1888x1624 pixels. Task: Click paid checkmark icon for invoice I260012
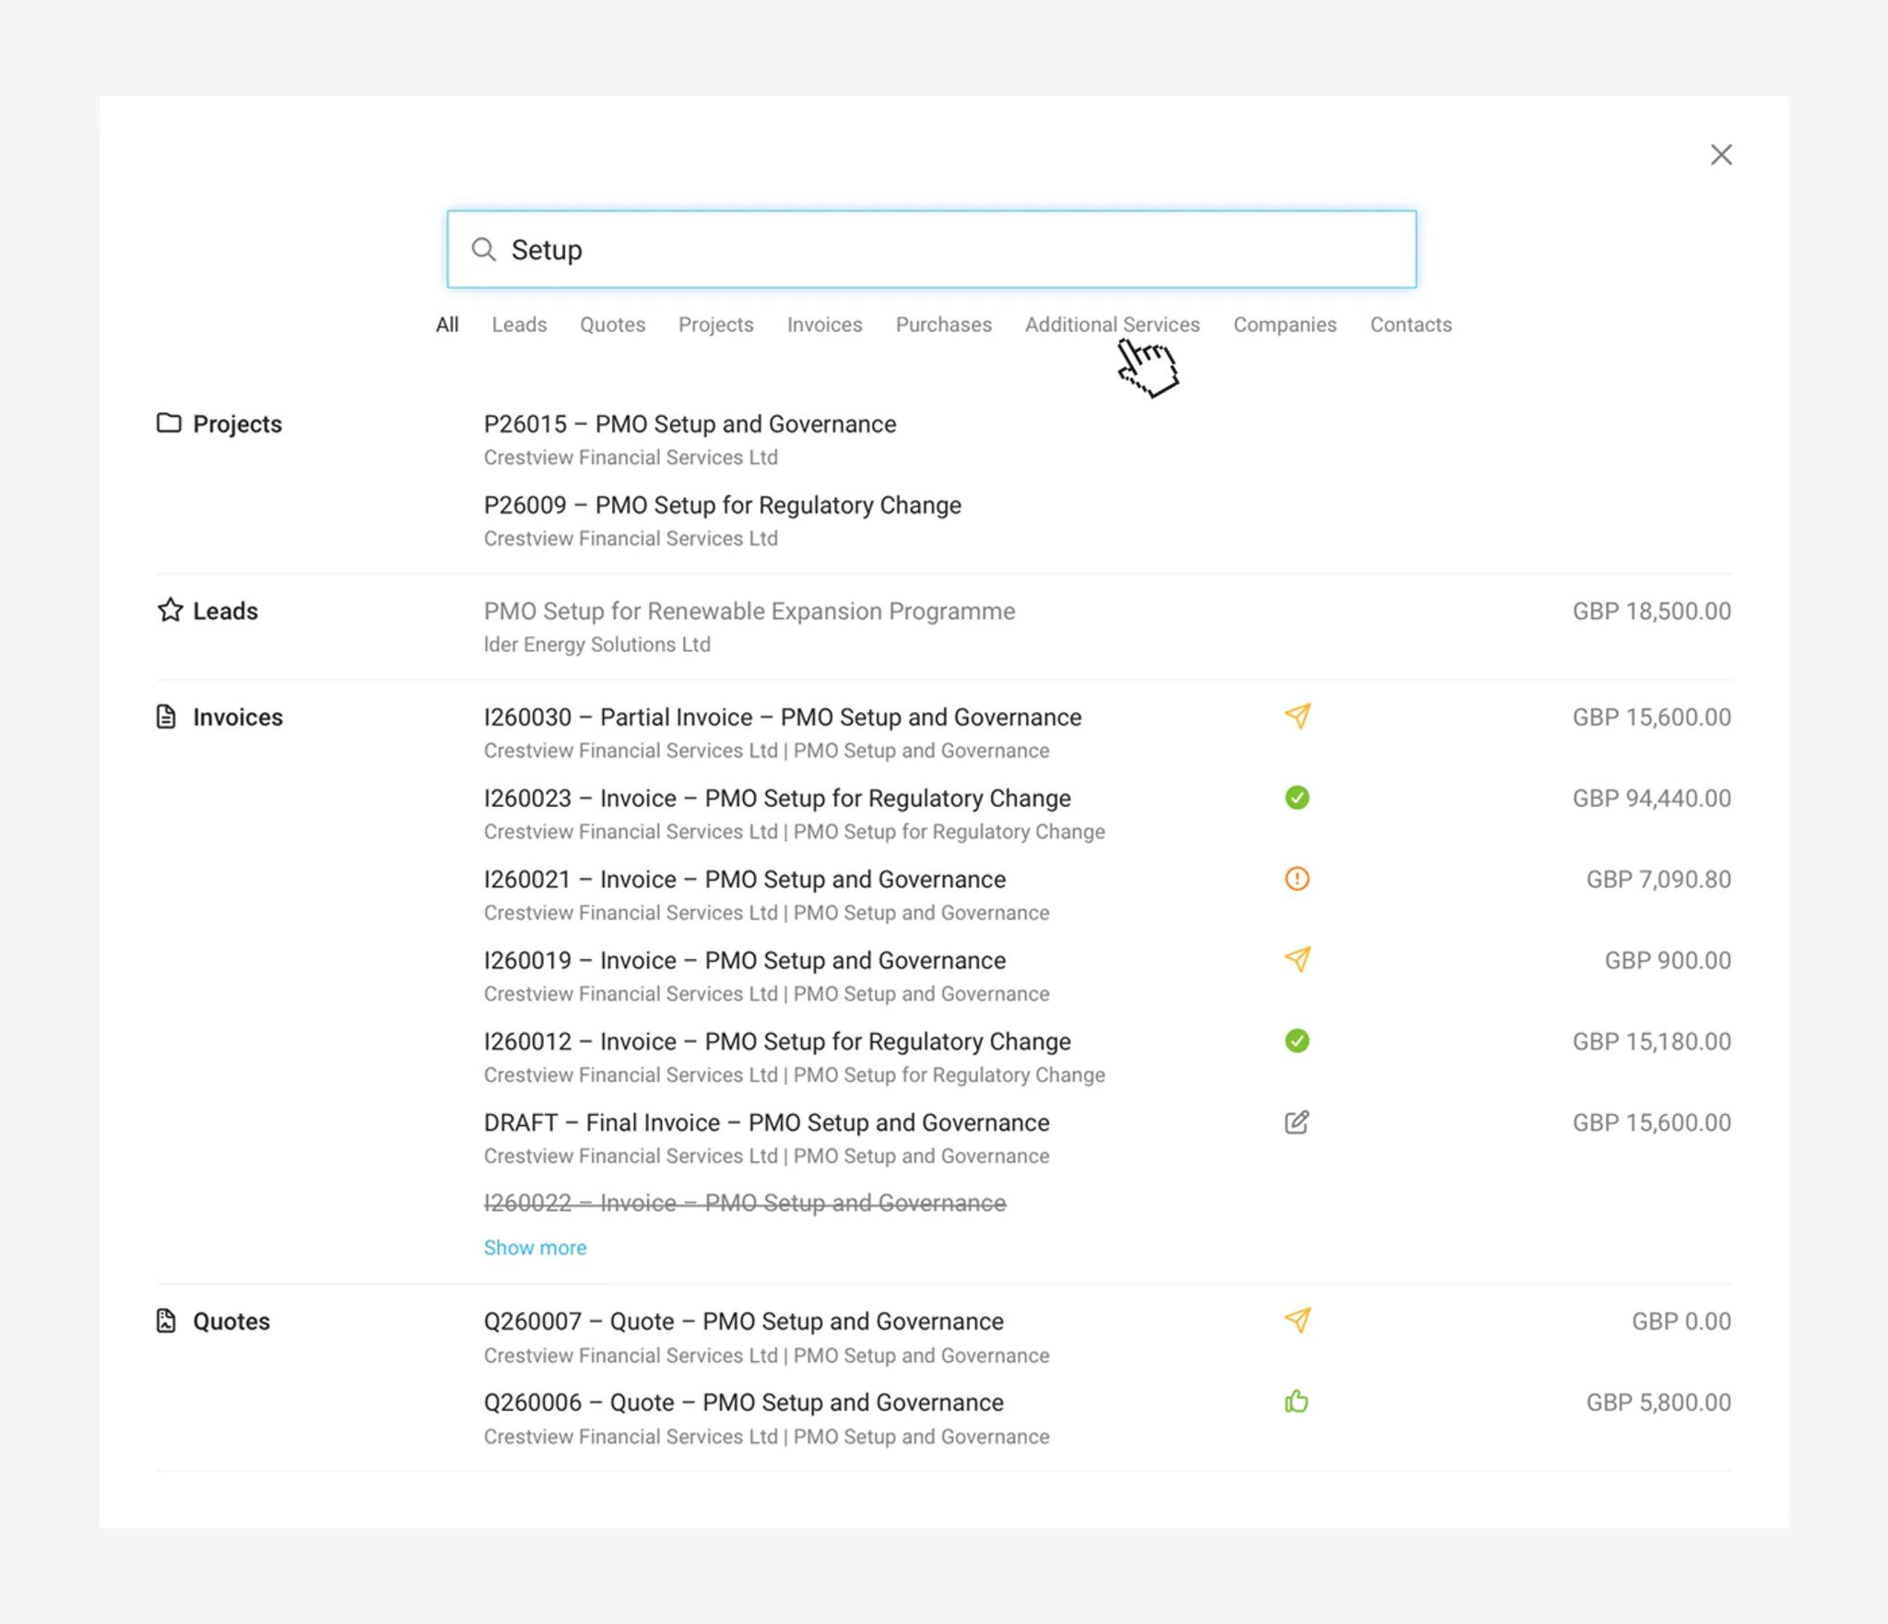click(1297, 1041)
